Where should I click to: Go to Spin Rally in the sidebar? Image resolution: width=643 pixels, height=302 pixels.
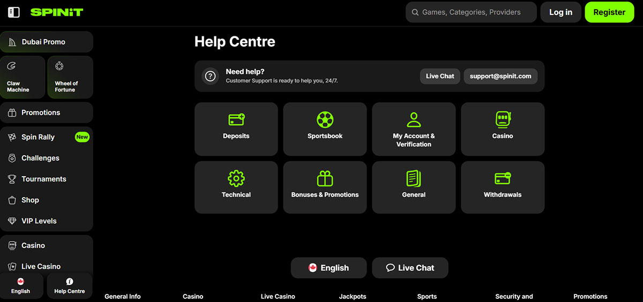(x=38, y=137)
